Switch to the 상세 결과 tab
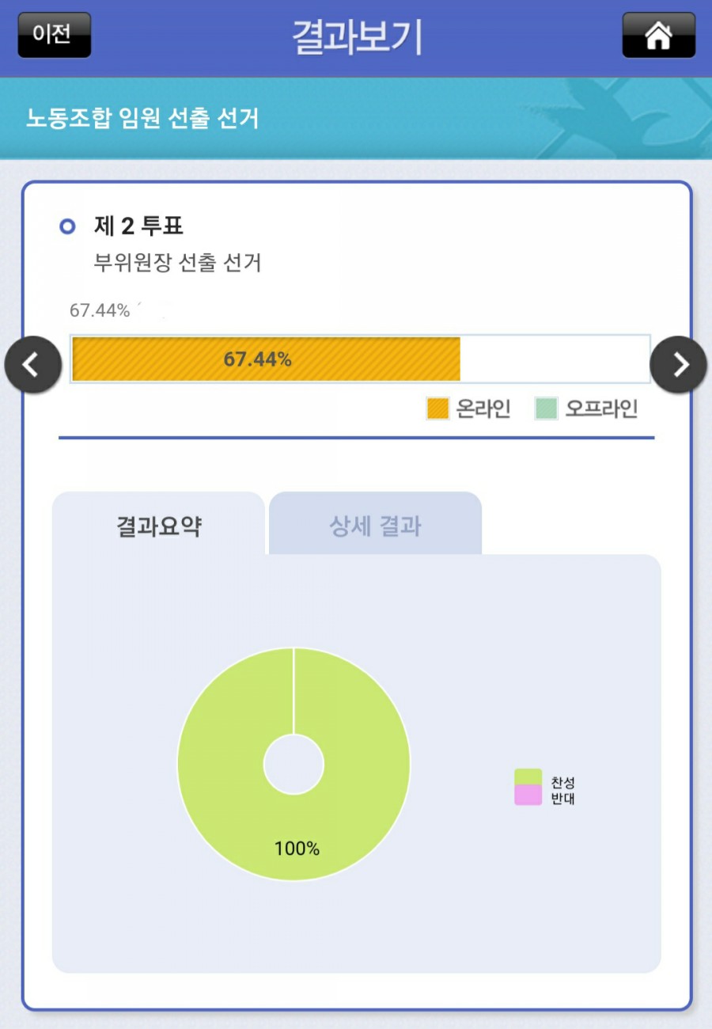 click(375, 526)
